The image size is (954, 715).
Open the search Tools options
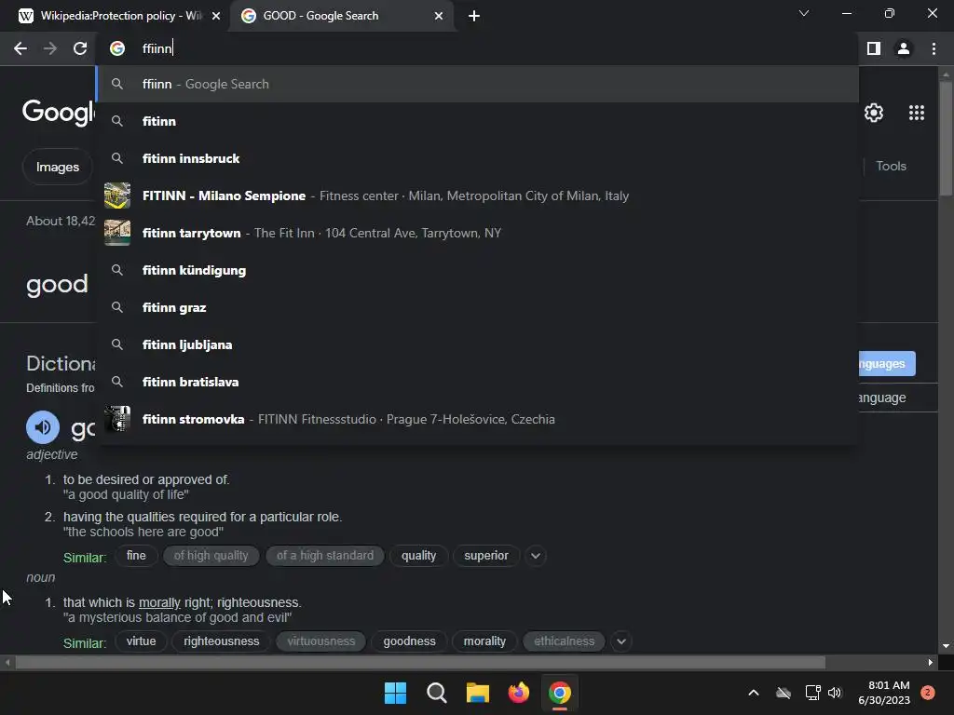tap(891, 166)
